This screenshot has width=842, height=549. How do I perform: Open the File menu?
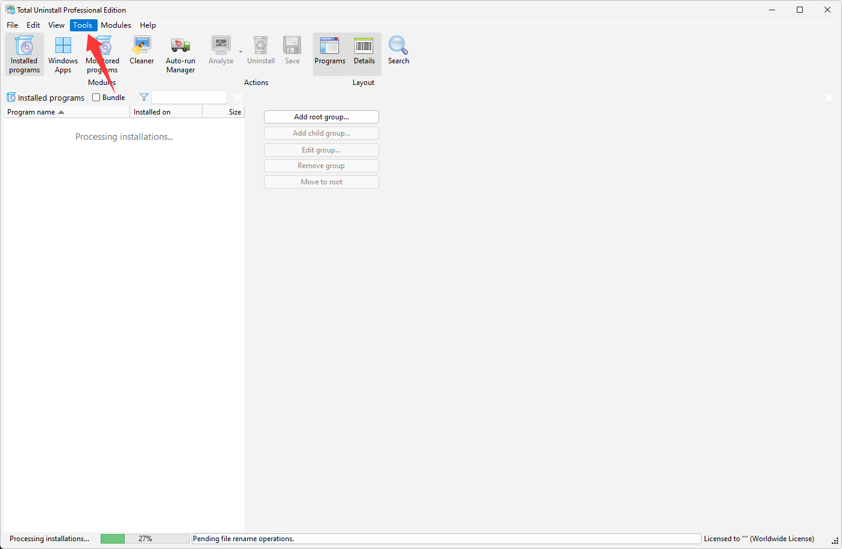coord(13,25)
